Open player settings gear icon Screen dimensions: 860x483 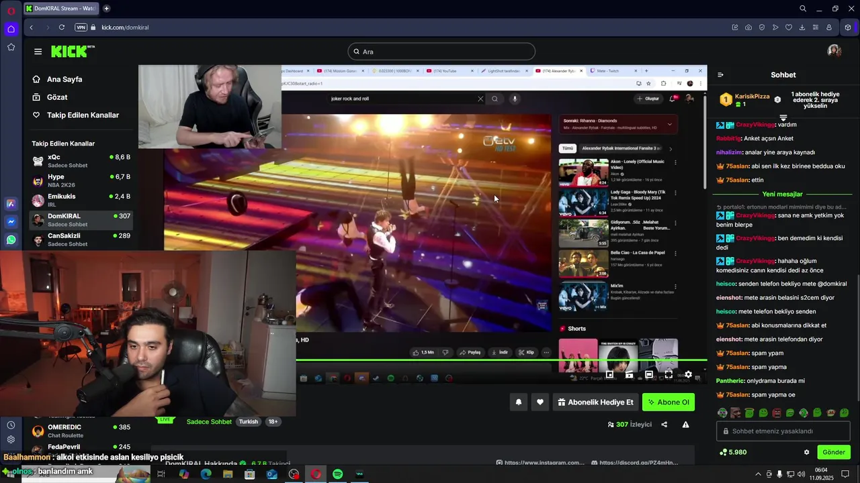(688, 375)
